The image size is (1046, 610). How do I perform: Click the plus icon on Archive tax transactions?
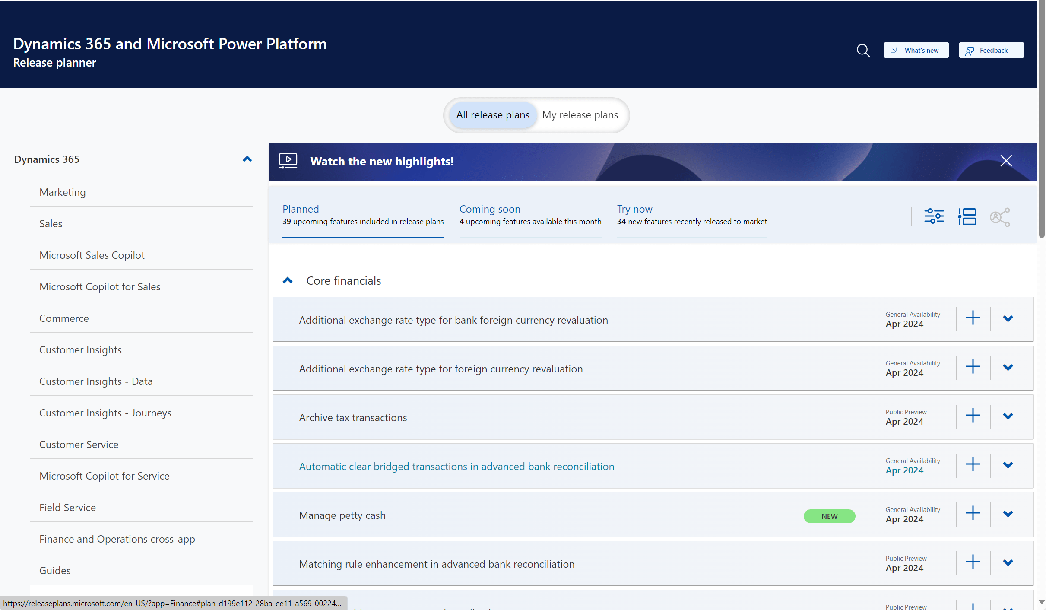tap(973, 416)
